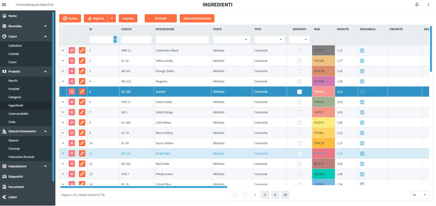
Task: Open Home in the sidebar
Action: click(x=26, y=16)
